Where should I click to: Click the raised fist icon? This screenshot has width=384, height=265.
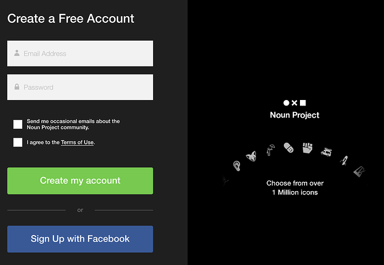pyautogui.click(x=308, y=148)
